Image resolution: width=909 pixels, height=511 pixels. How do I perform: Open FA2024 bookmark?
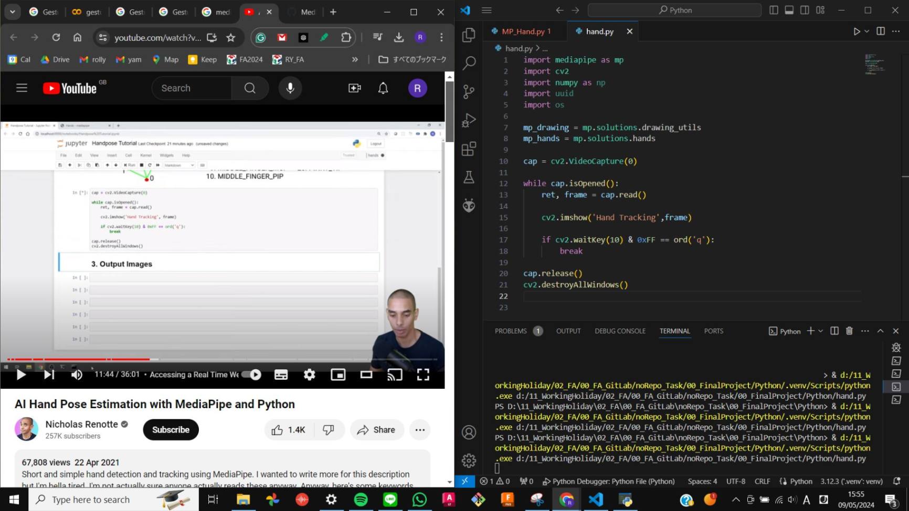coord(245,59)
